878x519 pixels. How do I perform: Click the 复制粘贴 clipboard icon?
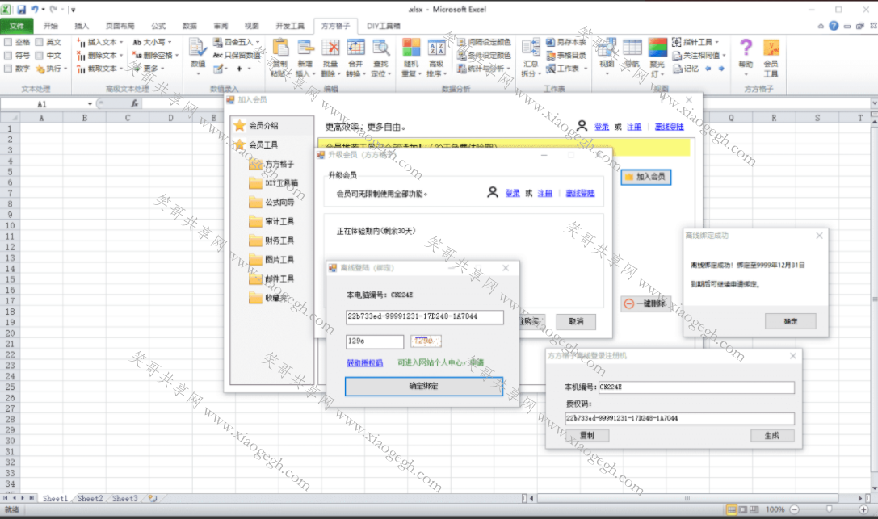tap(279, 48)
